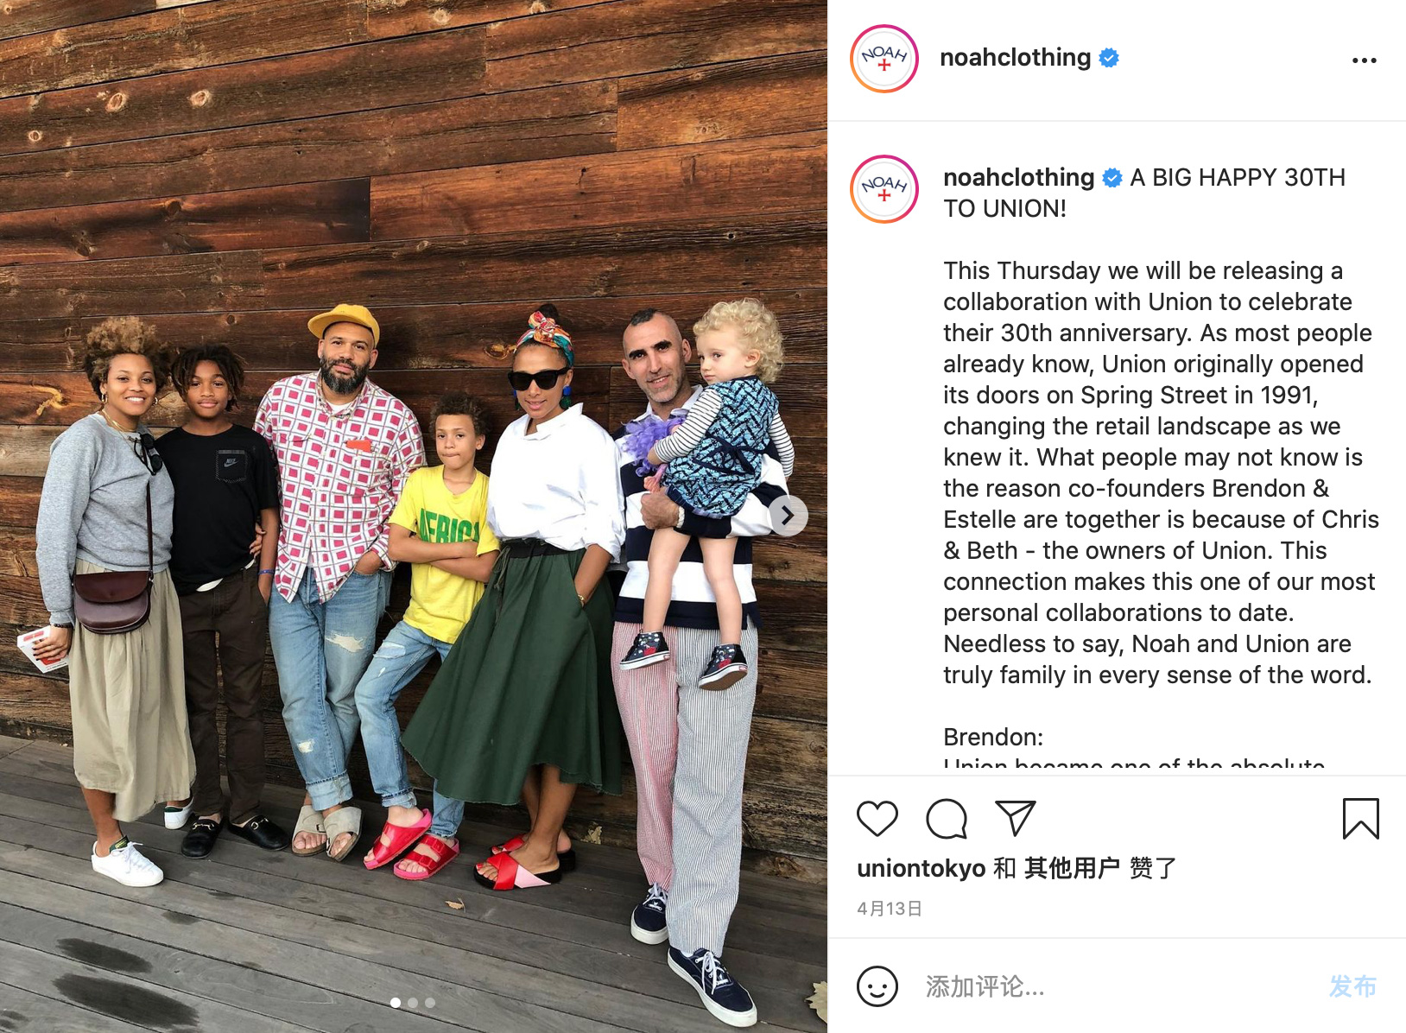Click the 发布 post button
Image resolution: width=1406 pixels, height=1033 pixels.
pyautogui.click(x=1352, y=986)
